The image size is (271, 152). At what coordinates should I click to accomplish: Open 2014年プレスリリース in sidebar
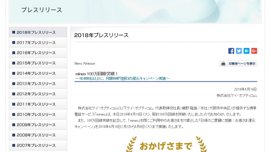pos(38,73)
